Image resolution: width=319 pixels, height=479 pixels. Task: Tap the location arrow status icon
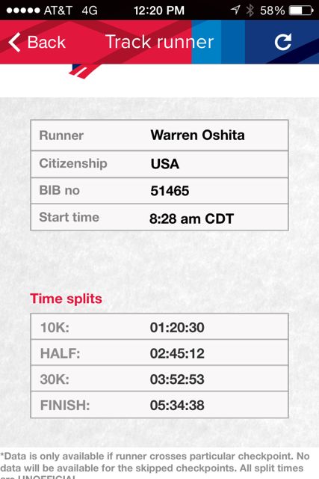(x=235, y=10)
